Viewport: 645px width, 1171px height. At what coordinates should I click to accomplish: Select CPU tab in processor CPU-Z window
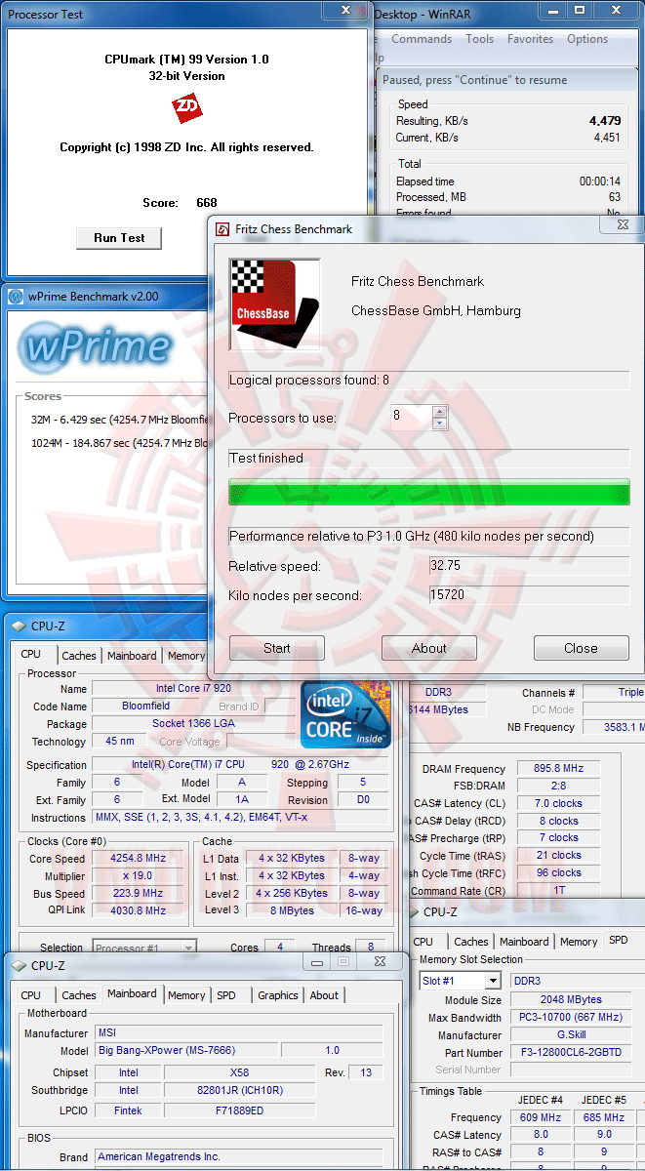click(31, 654)
